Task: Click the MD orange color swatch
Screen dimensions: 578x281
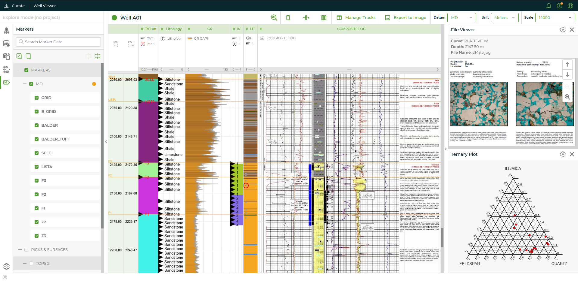Action: tap(94, 84)
